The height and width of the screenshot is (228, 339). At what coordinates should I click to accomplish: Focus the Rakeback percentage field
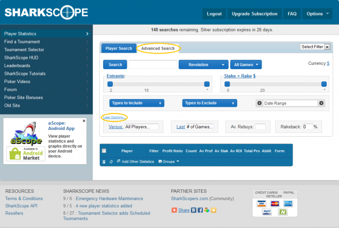[308, 127]
